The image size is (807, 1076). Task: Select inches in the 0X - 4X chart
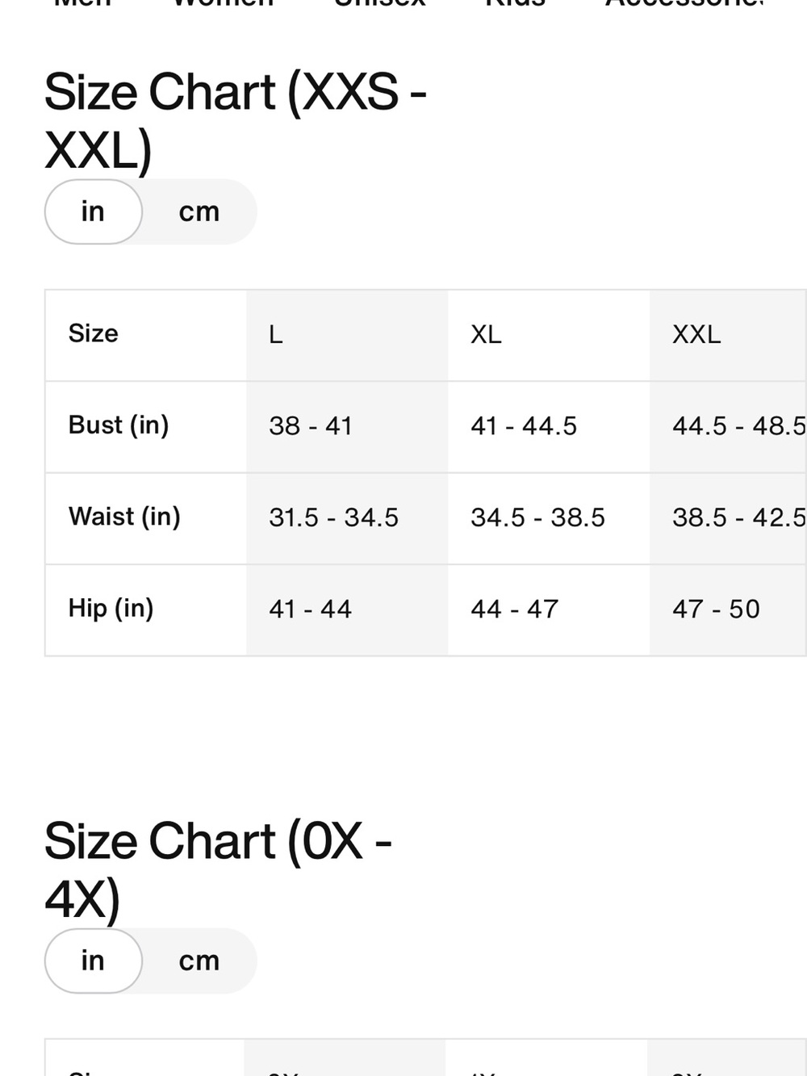(94, 961)
